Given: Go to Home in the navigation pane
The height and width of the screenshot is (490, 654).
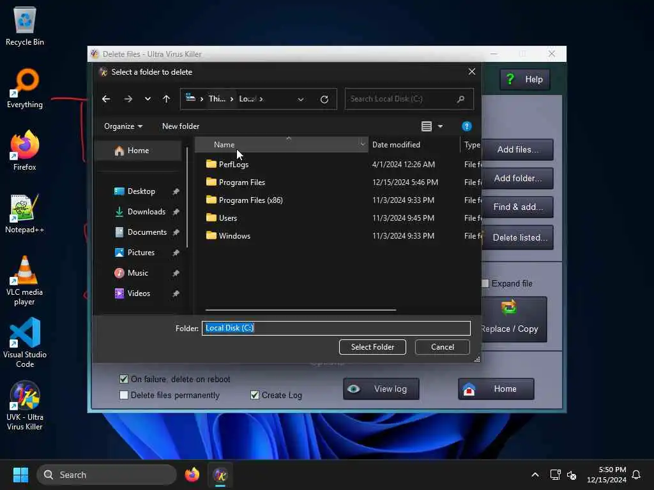Looking at the screenshot, I should [138, 151].
